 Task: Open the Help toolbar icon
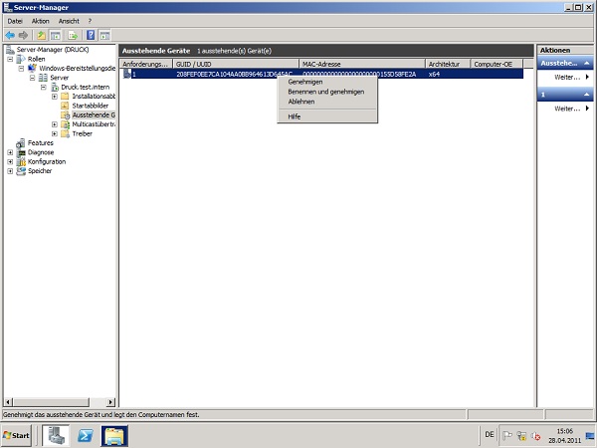pyautogui.click(x=91, y=36)
